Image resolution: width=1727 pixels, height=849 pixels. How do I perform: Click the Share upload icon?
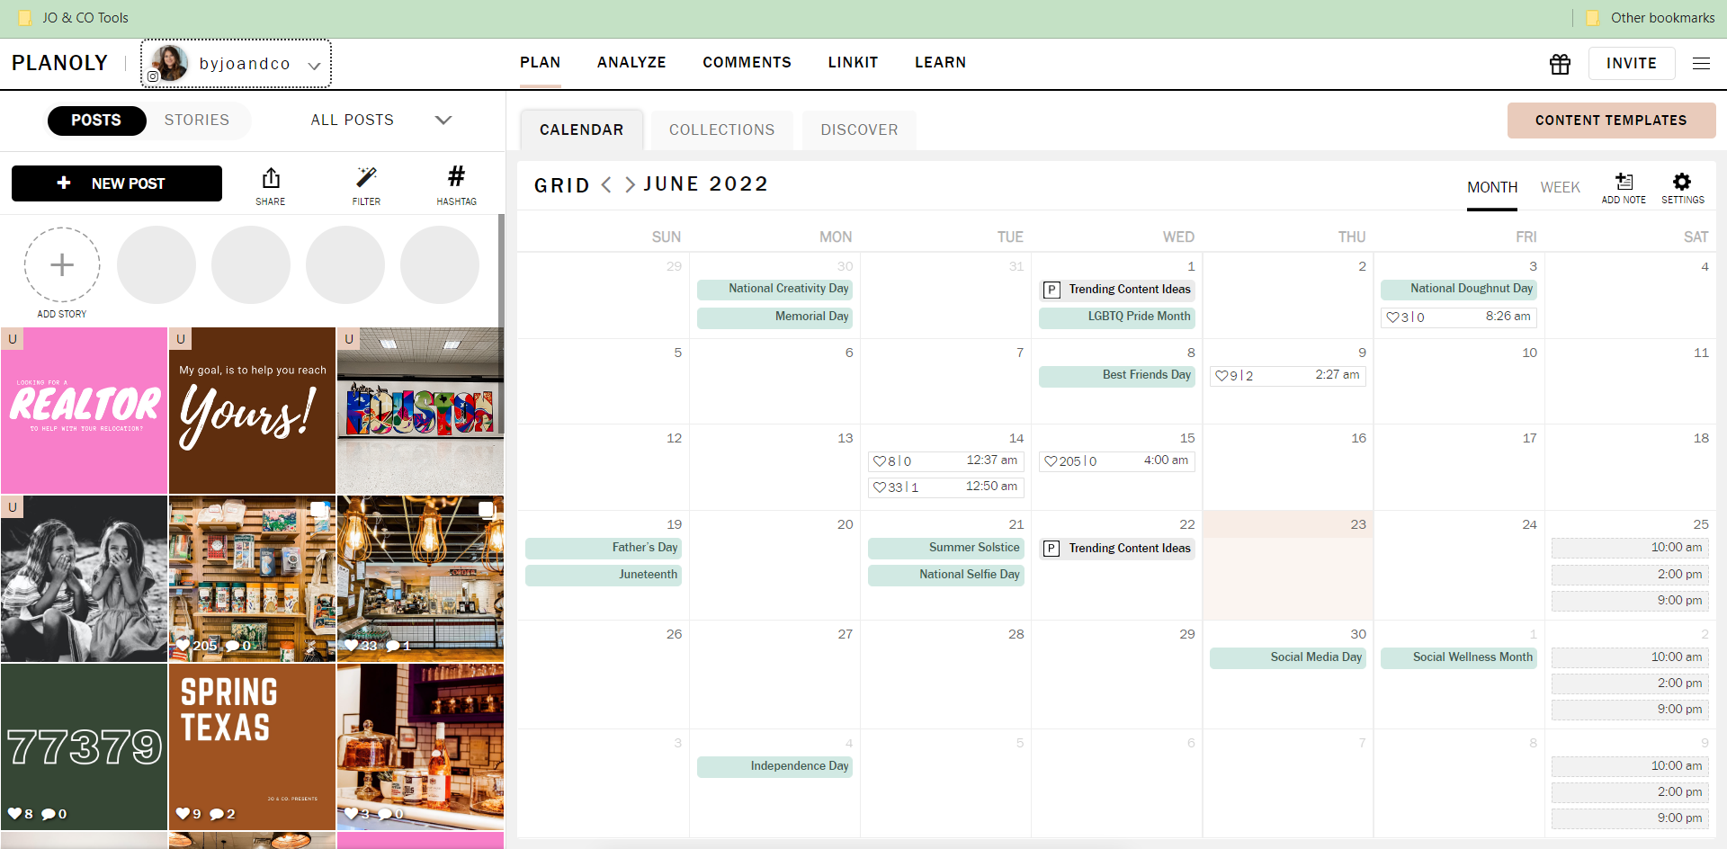(271, 178)
